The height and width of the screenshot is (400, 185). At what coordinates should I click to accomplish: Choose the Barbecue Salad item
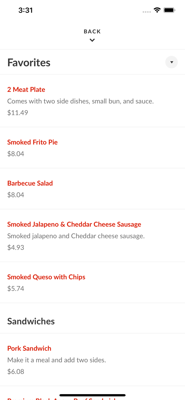pos(30,183)
